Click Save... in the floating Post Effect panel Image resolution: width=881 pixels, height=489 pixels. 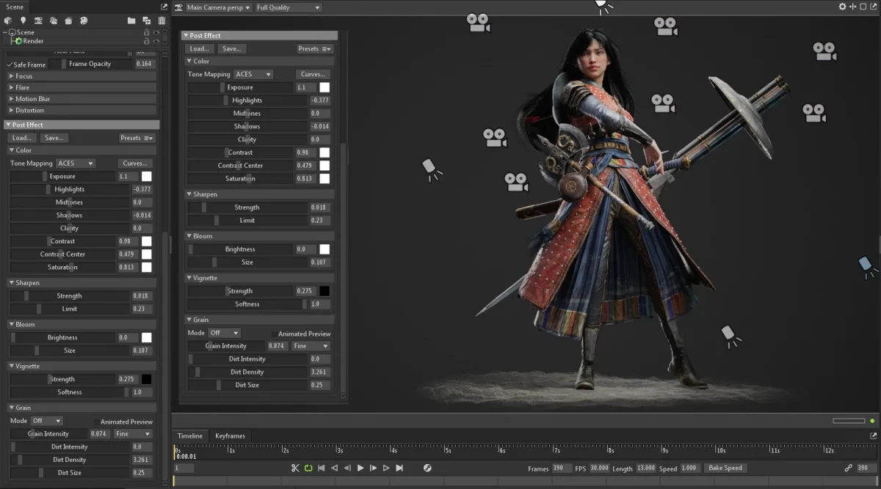point(231,49)
